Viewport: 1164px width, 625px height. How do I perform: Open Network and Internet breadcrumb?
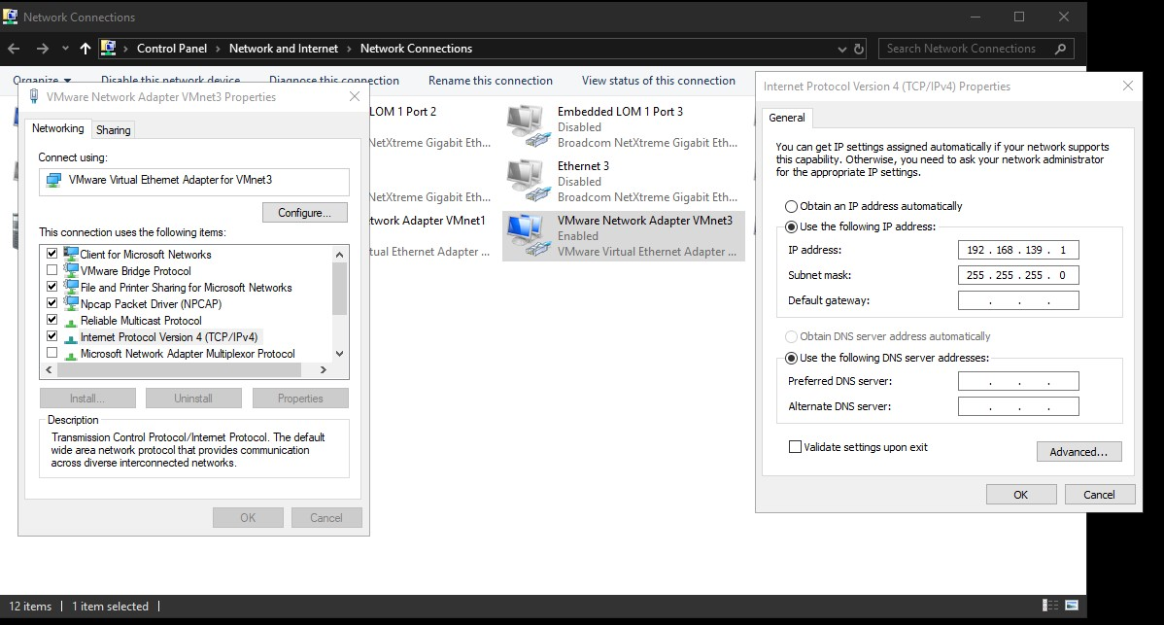284,49
